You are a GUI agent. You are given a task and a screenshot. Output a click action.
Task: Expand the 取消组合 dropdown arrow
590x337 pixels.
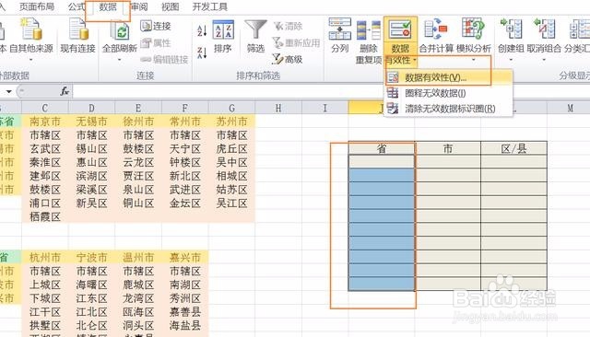pyautogui.click(x=544, y=60)
